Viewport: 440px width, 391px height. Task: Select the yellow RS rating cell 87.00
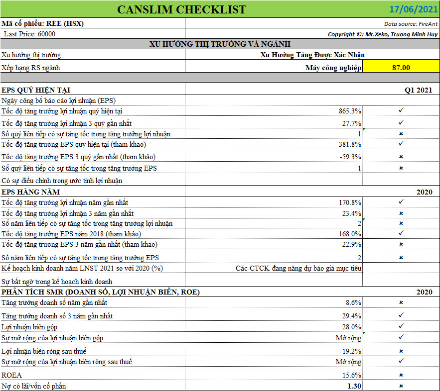tap(401, 67)
